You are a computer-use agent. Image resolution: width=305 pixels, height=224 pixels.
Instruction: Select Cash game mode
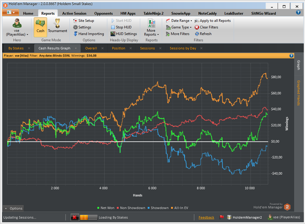click(x=40, y=27)
